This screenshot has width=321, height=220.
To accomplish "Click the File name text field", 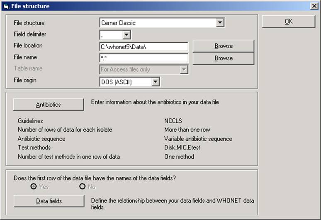I will [x=143, y=58].
